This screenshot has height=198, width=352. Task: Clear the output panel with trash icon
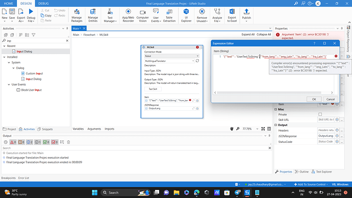(68, 142)
